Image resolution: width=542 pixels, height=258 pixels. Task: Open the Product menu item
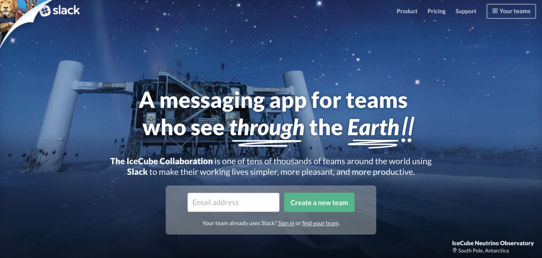(x=407, y=11)
